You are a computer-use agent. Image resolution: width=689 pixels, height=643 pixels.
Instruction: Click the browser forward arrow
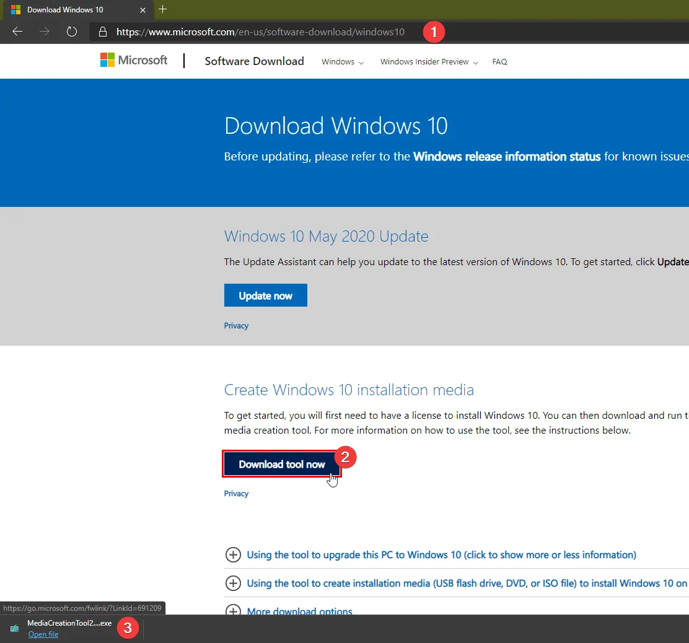click(x=45, y=32)
